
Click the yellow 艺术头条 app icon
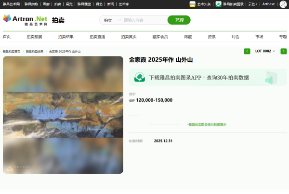192,4
